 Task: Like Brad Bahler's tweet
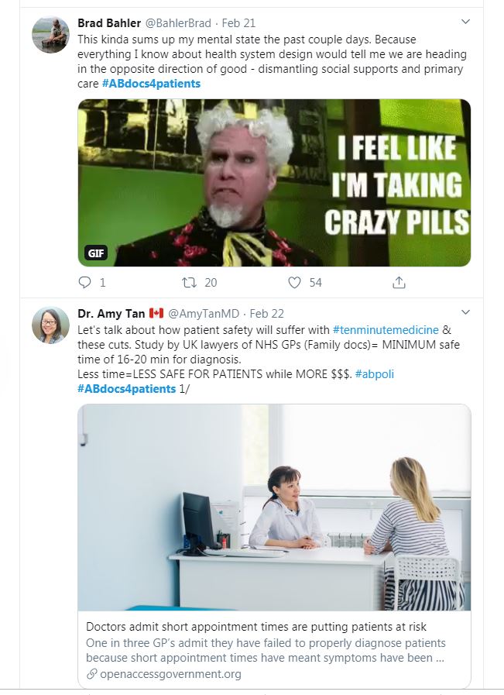click(294, 283)
